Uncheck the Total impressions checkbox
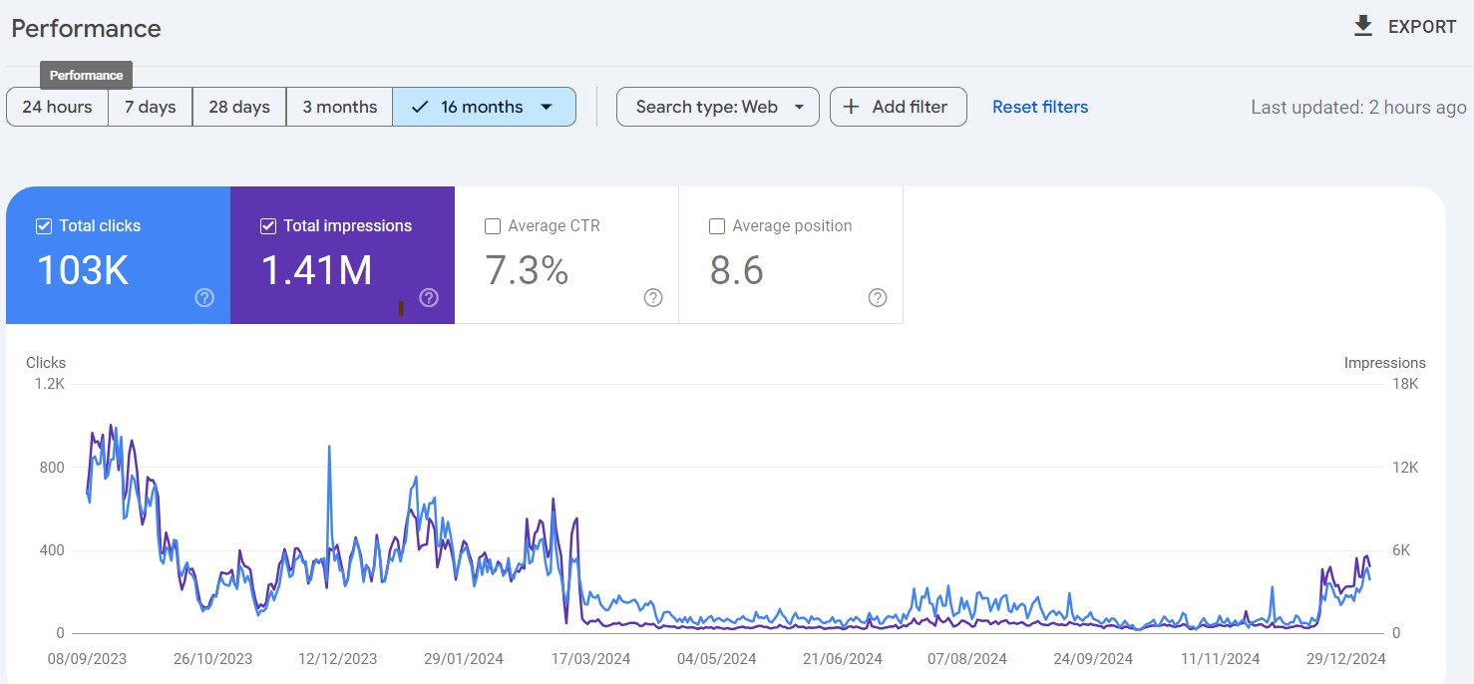The height and width of the screenshot is (684, 1474). coord(268,226)
